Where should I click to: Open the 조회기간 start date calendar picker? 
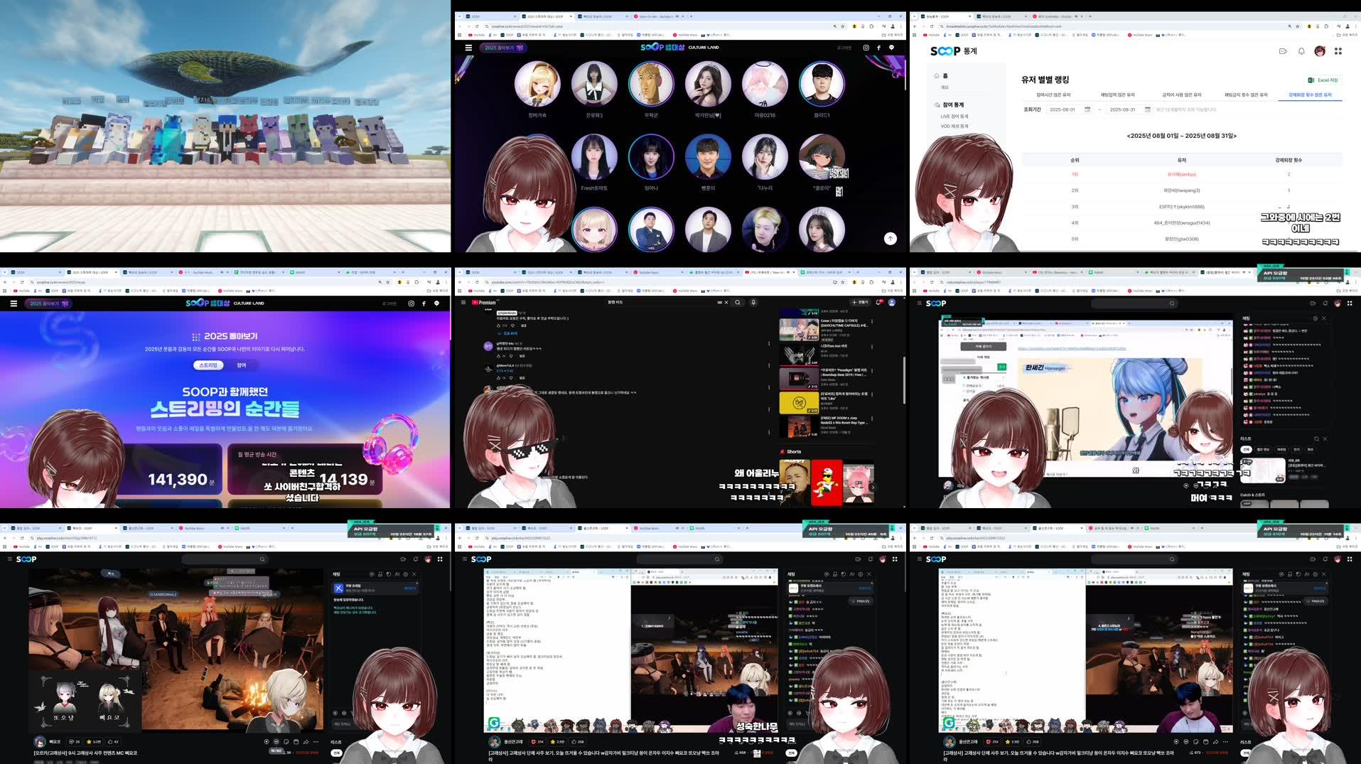pos(1087,109)
